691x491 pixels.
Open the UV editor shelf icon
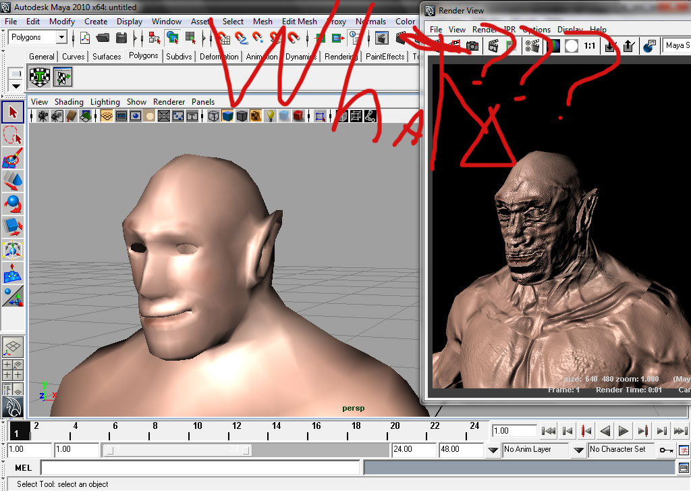coord(63,77)
